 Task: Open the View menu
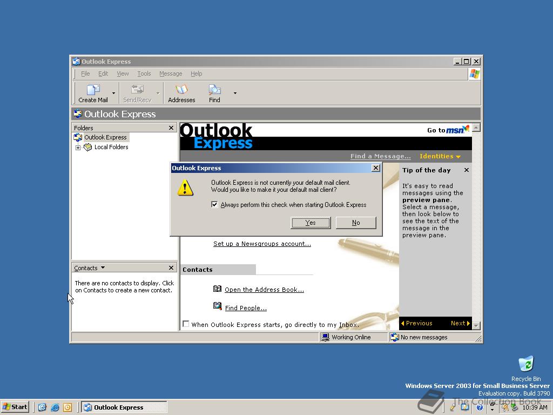[123, 73]
